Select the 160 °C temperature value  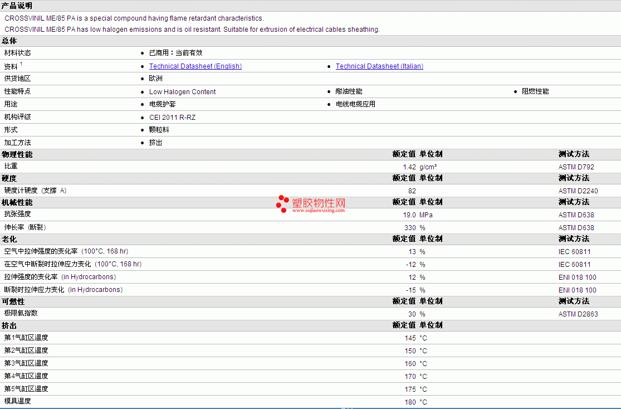[416, 363]
